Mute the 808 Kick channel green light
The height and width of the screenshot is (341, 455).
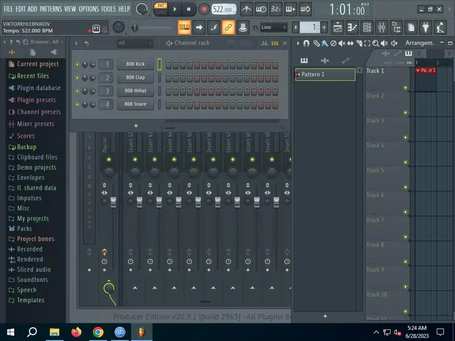click(x=77, y=64)
